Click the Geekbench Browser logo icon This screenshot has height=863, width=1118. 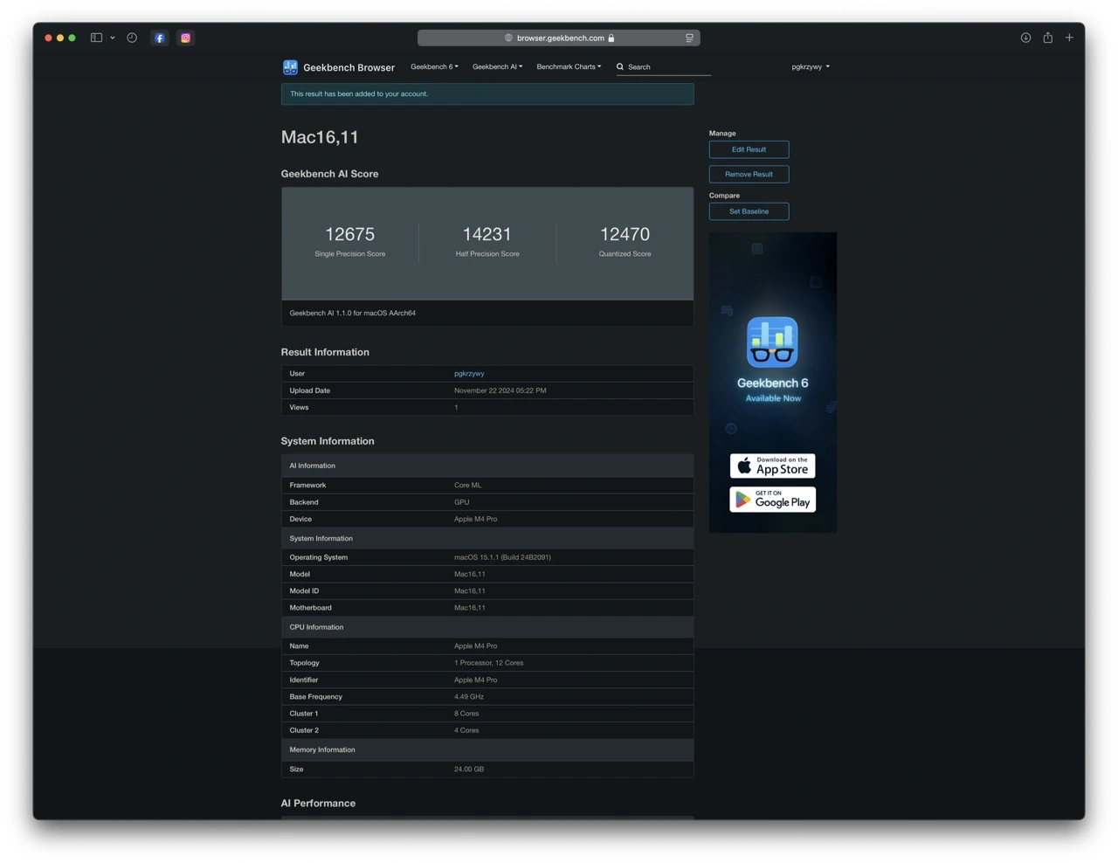(290, 67)
